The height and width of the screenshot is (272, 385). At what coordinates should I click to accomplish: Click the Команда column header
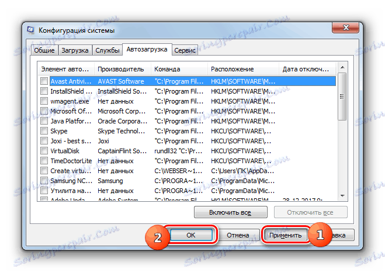click(x=179, y=69)
